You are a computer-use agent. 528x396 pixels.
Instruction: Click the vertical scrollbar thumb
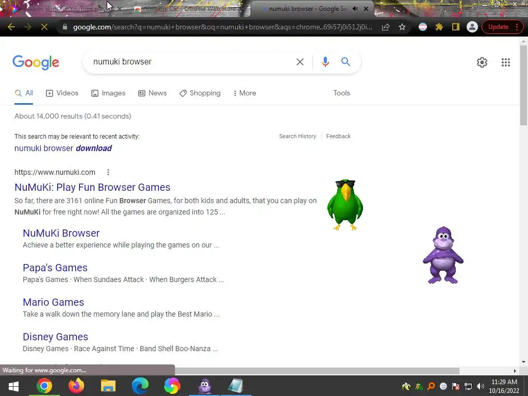point(523,84)
